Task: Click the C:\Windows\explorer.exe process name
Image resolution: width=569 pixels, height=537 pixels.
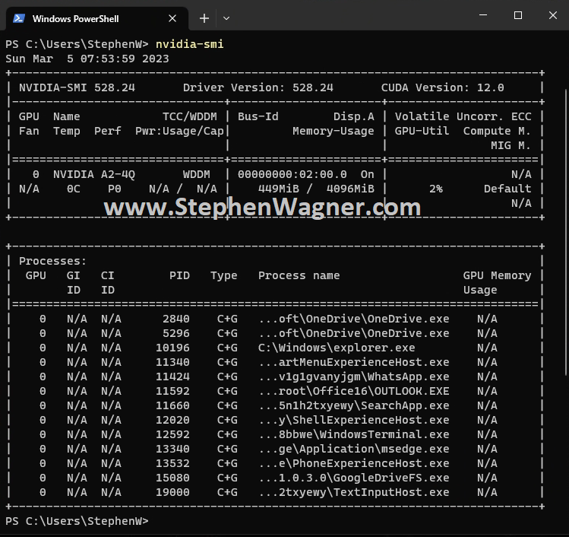Action: click(337, 348)
